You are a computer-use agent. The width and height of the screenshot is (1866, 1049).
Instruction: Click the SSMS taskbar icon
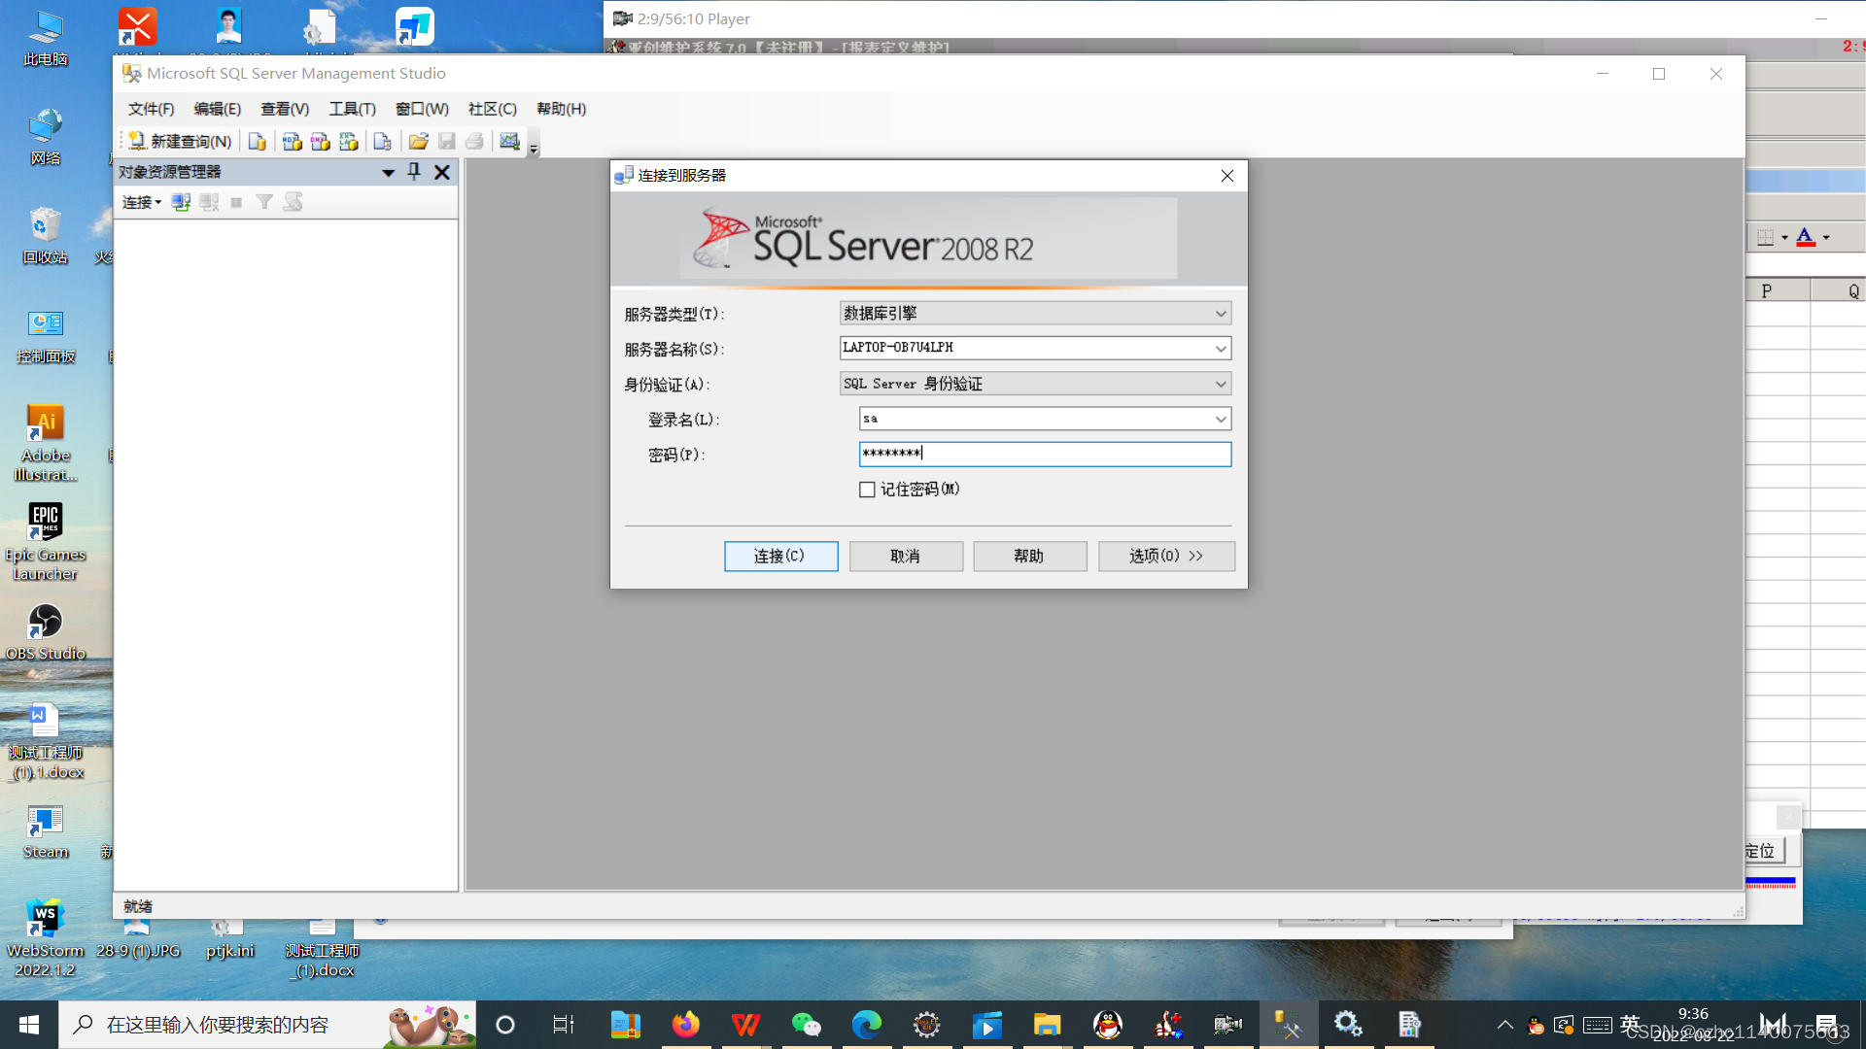pos(1288,1025)
